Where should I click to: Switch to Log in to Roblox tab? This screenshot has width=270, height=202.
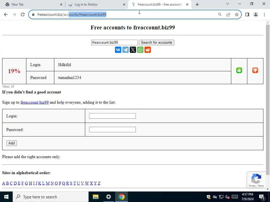[x=97, y=4]
